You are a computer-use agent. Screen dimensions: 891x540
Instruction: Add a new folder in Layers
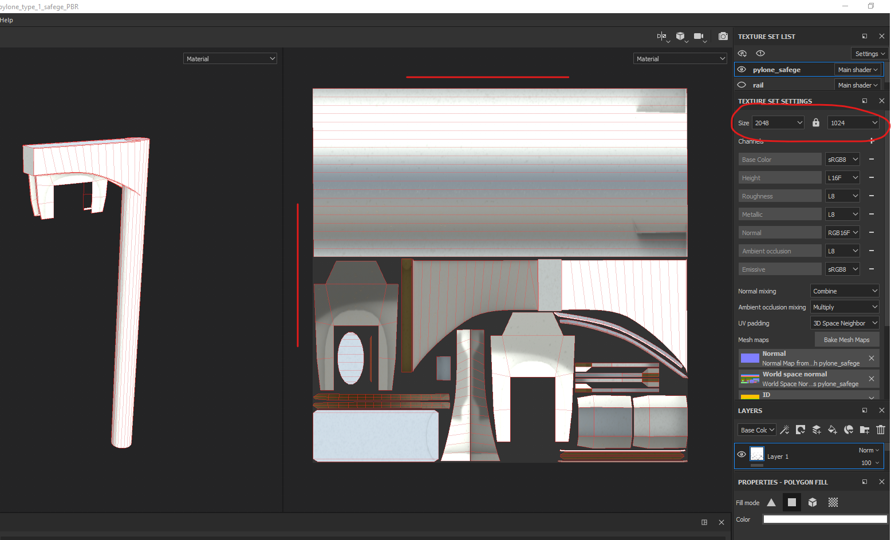pyautogui.click(x=865, y=430)
